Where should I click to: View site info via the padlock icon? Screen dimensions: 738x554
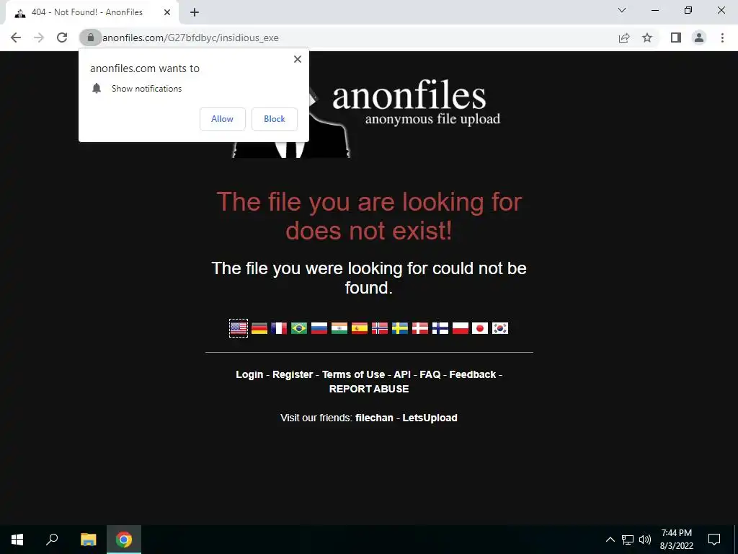click(91, 38)
